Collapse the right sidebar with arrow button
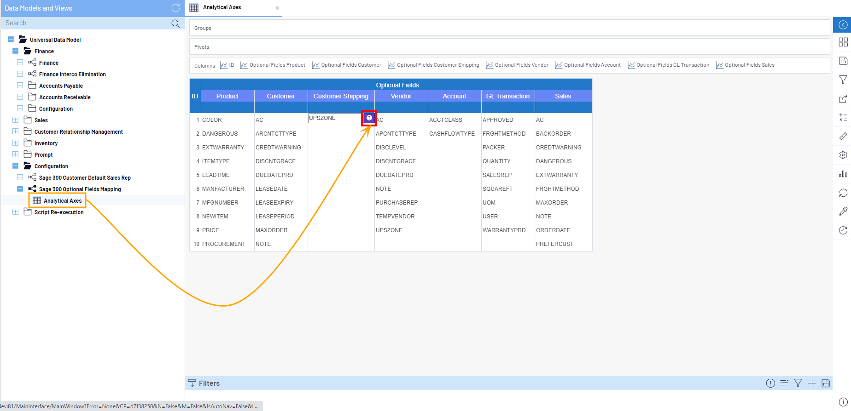The width and height of the screenshot is (851, 411). coord(843,25)
